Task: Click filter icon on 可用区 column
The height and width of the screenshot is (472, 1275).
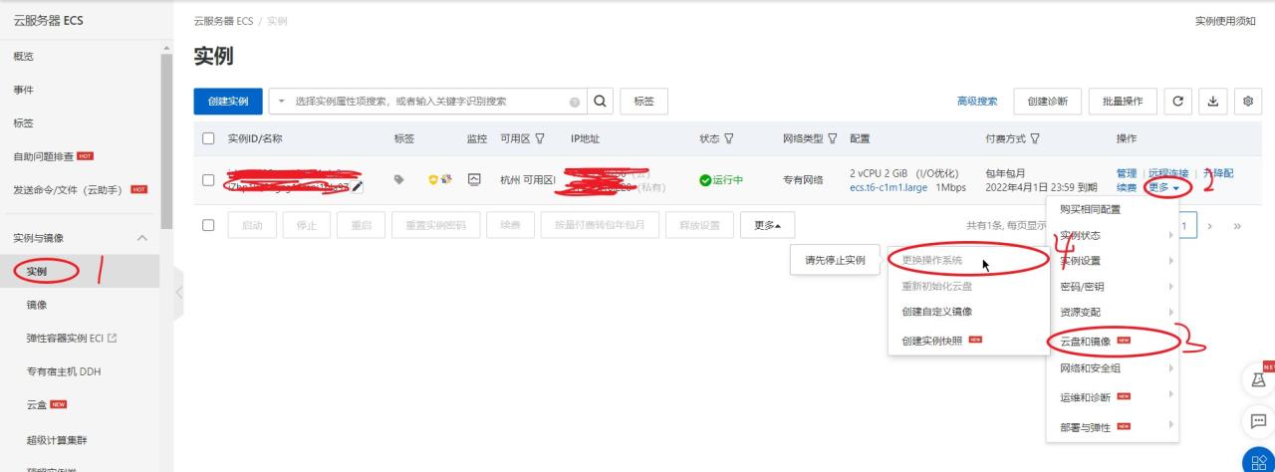Action: 540,138
